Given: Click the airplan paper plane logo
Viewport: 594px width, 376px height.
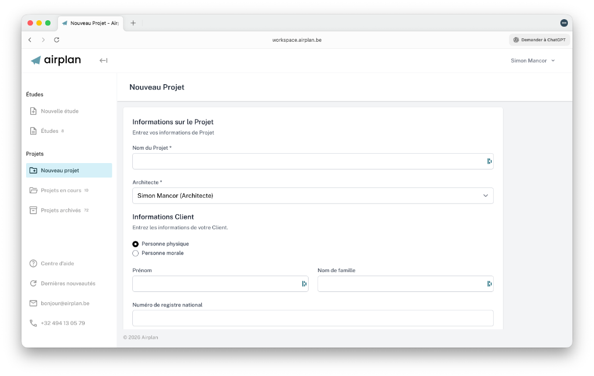Looking at the screenshot, I should pyautogui.click(x=35, y=60).
